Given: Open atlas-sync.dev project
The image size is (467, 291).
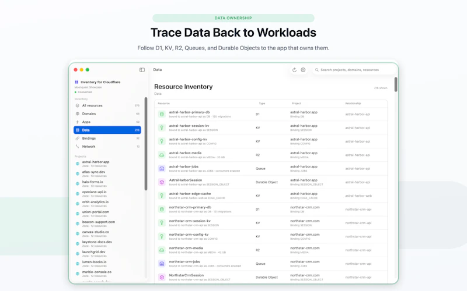Looking at the screenshot, I should [107, 173].
